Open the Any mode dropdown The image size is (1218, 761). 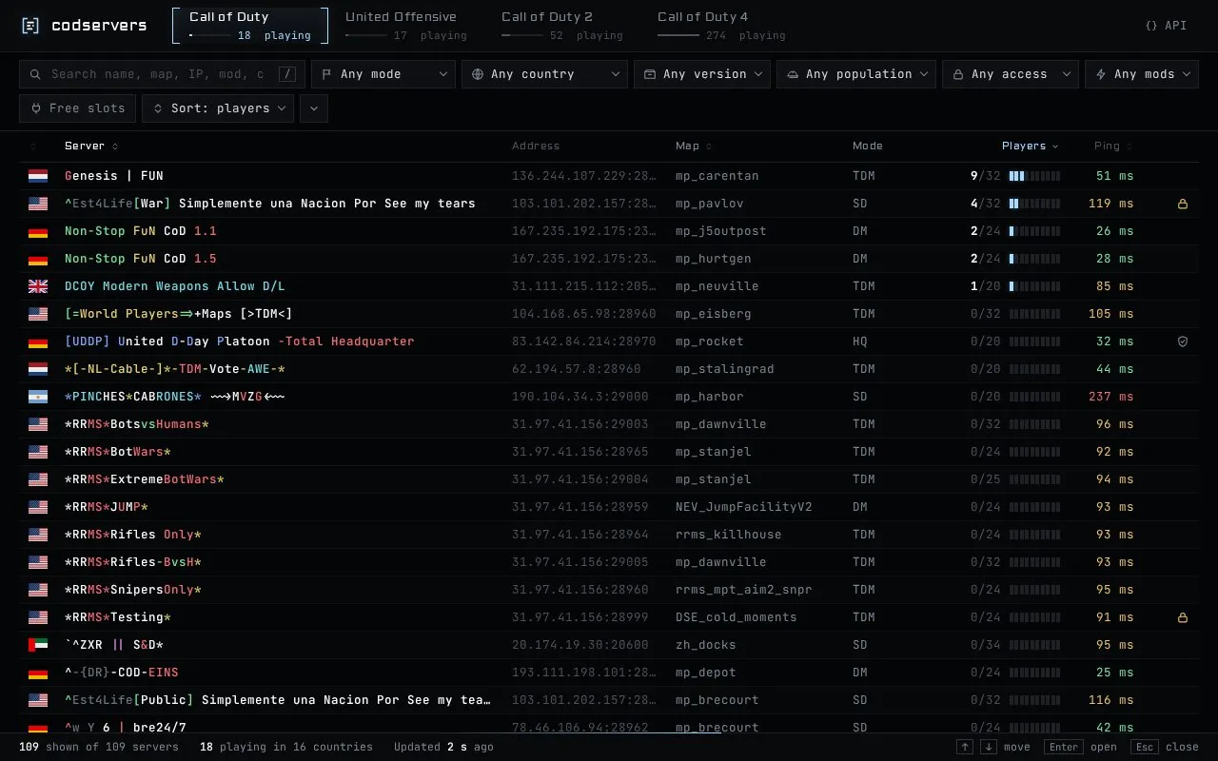[x=383, y=74]
